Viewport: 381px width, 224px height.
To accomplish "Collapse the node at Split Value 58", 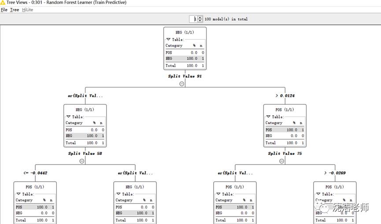I will (x=82, y=161).
